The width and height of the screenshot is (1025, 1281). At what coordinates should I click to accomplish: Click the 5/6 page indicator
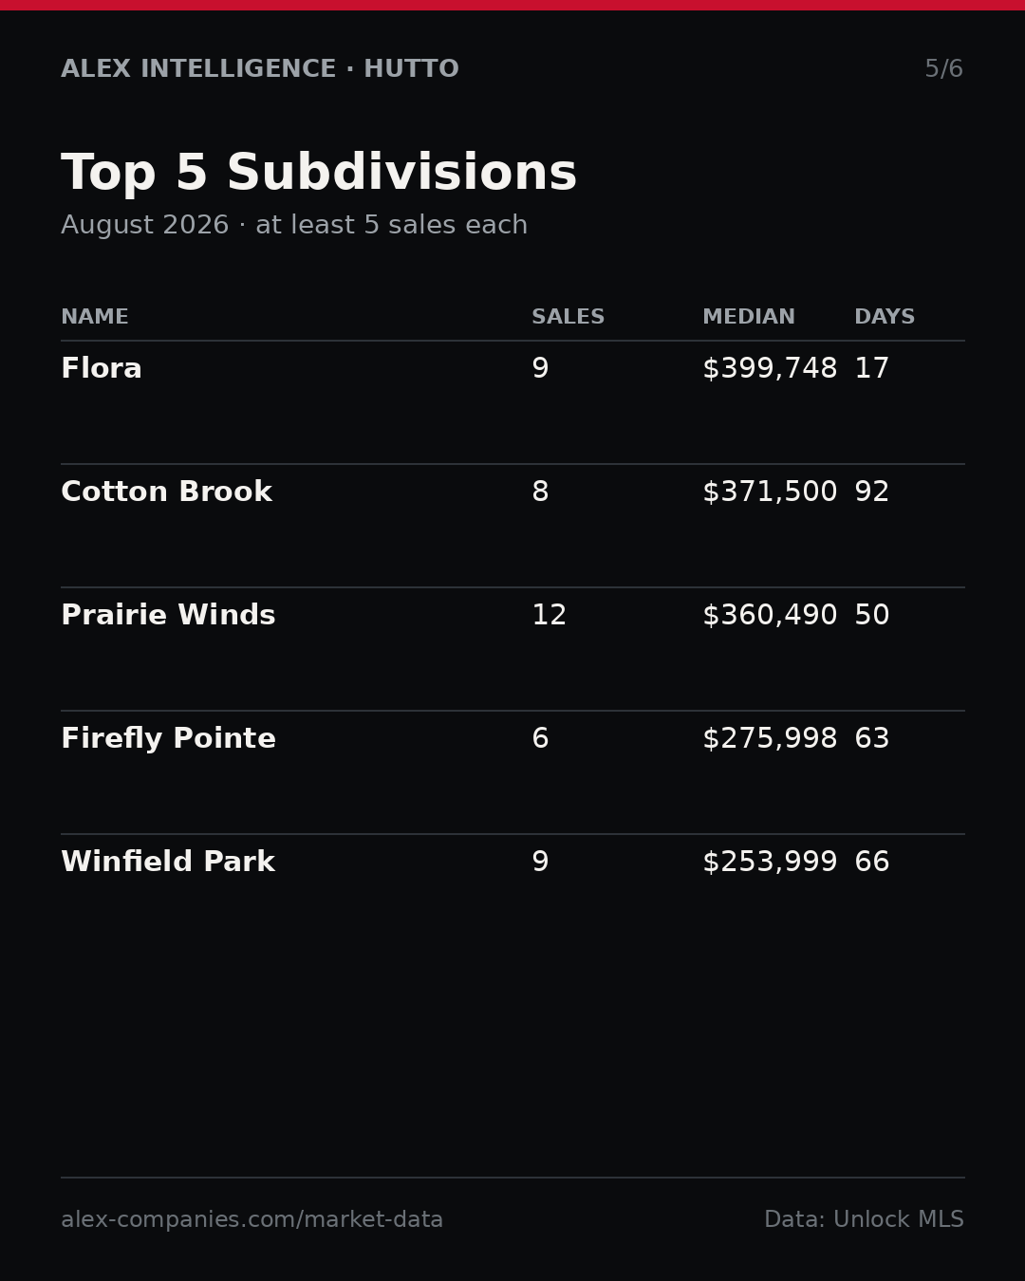(944, 69)
